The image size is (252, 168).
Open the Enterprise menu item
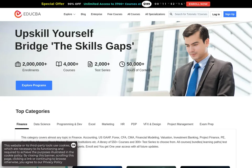(x=97, y=14)
